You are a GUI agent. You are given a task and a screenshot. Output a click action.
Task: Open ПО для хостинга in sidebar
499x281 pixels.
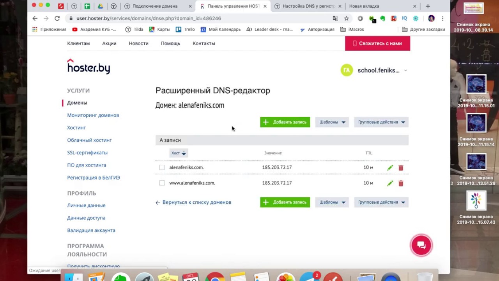[x=87, y=165]
